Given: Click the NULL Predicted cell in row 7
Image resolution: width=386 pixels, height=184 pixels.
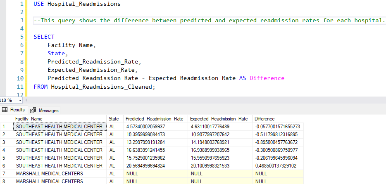Looking at the screenshot, I should click(x=155, y=173).
